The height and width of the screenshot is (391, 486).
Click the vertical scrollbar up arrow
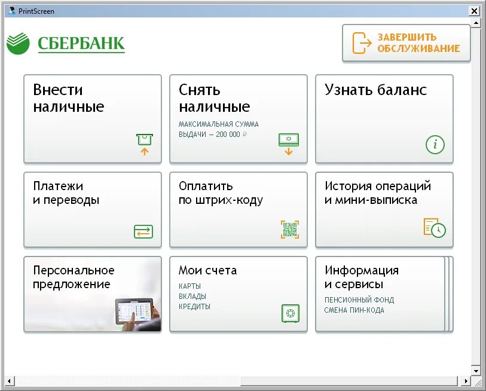(x=476, y=23)
